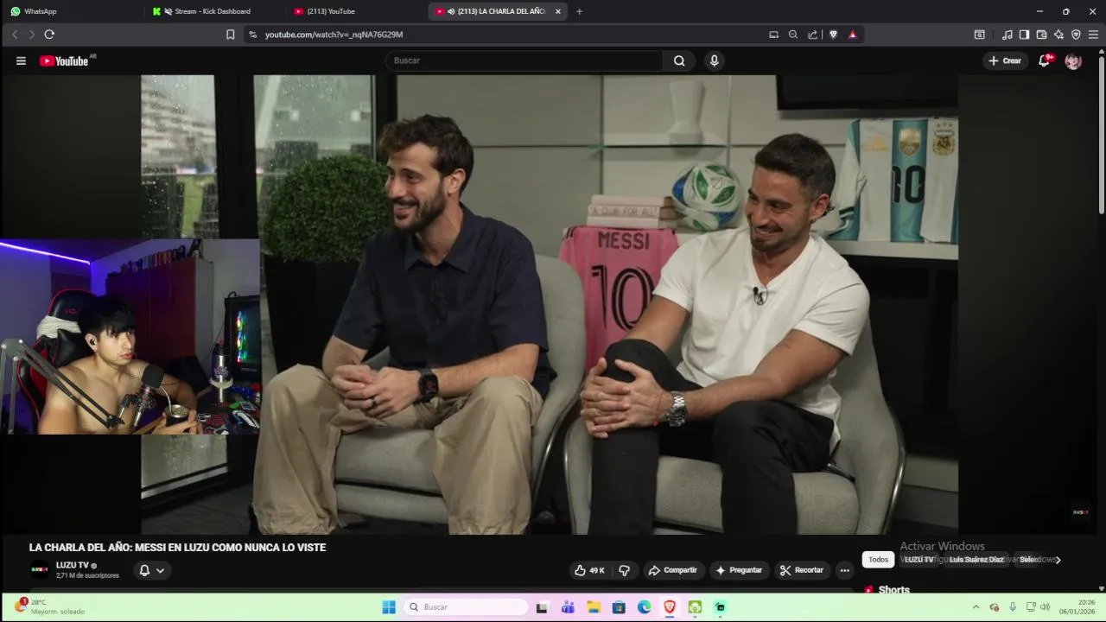Select the Luis Suárez Díaz filter chip
This screenshot has height=622, width=1106.
(x=976, y=560)
